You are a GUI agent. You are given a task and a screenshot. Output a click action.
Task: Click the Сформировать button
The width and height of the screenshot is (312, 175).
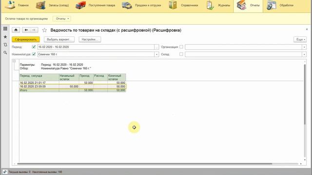[26, 39]
